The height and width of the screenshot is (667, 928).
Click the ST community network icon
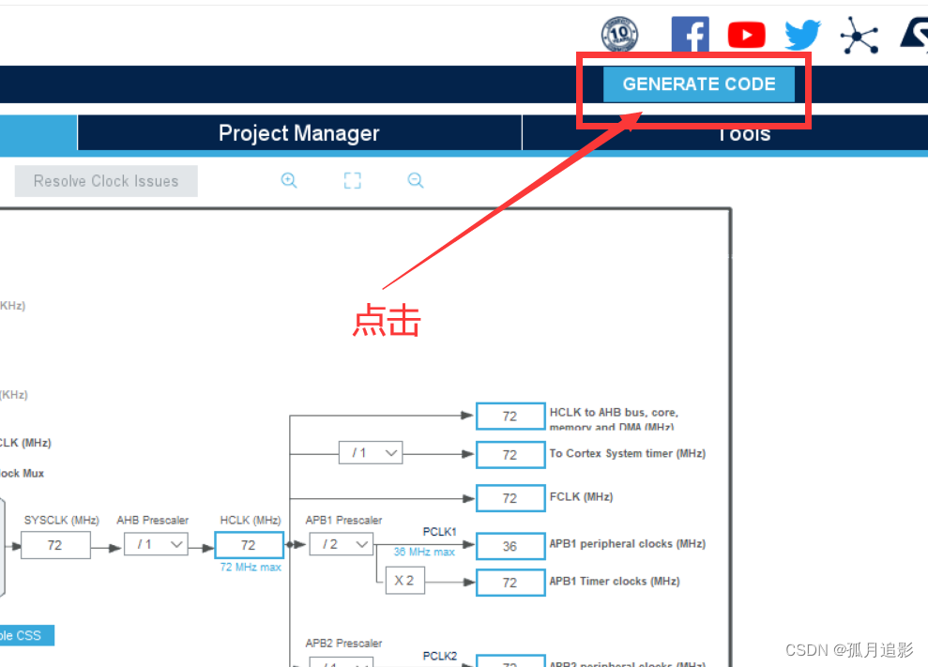(x=859, y=36)
